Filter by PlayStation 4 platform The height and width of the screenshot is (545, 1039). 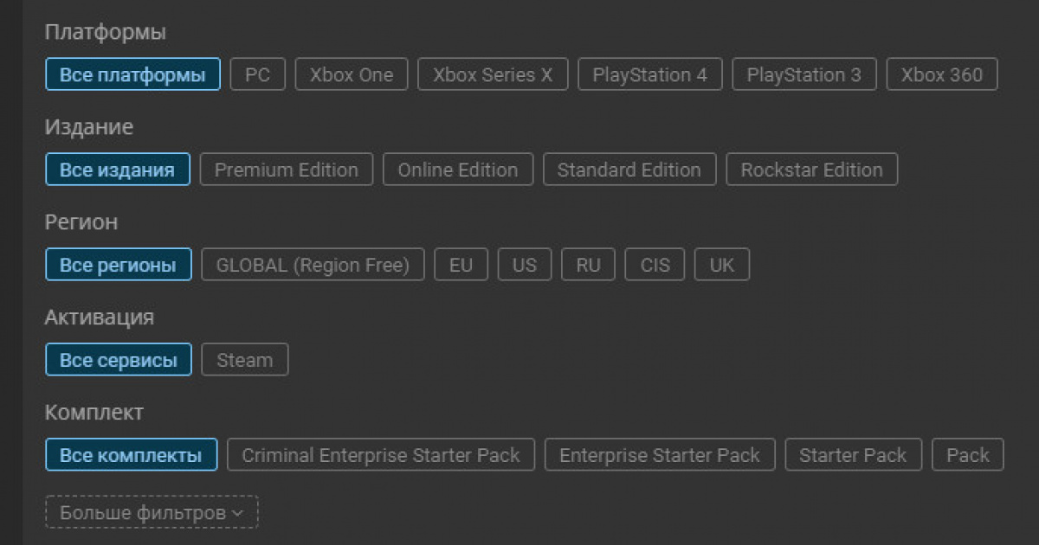(650, 74)
